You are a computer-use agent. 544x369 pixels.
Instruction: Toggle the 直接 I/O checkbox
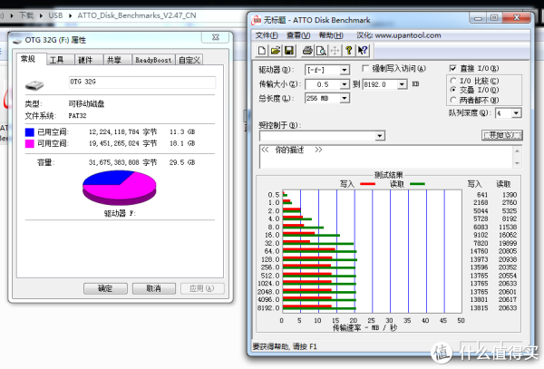[452, 68]
